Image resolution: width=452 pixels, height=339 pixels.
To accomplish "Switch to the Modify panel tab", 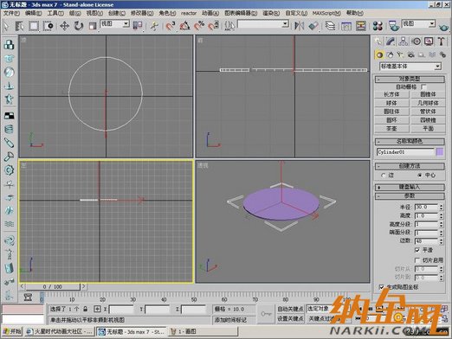I will 390,42.
